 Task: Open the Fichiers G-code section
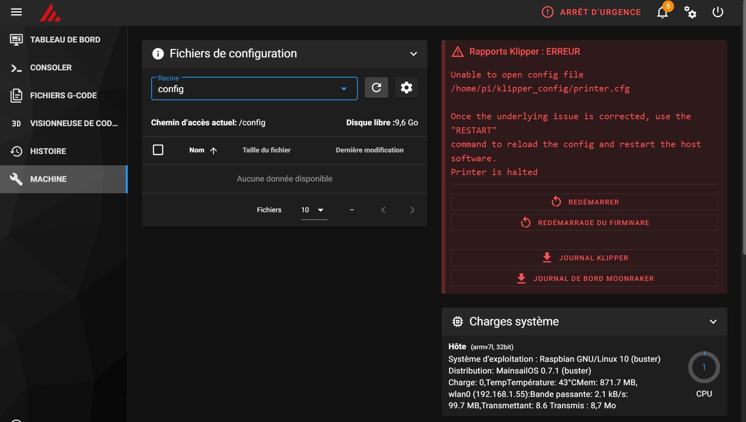[63, 95]
